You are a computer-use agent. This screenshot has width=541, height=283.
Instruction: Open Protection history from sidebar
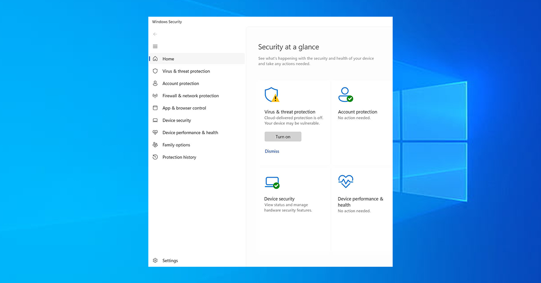pyautogui.click(x=179, y=157)
